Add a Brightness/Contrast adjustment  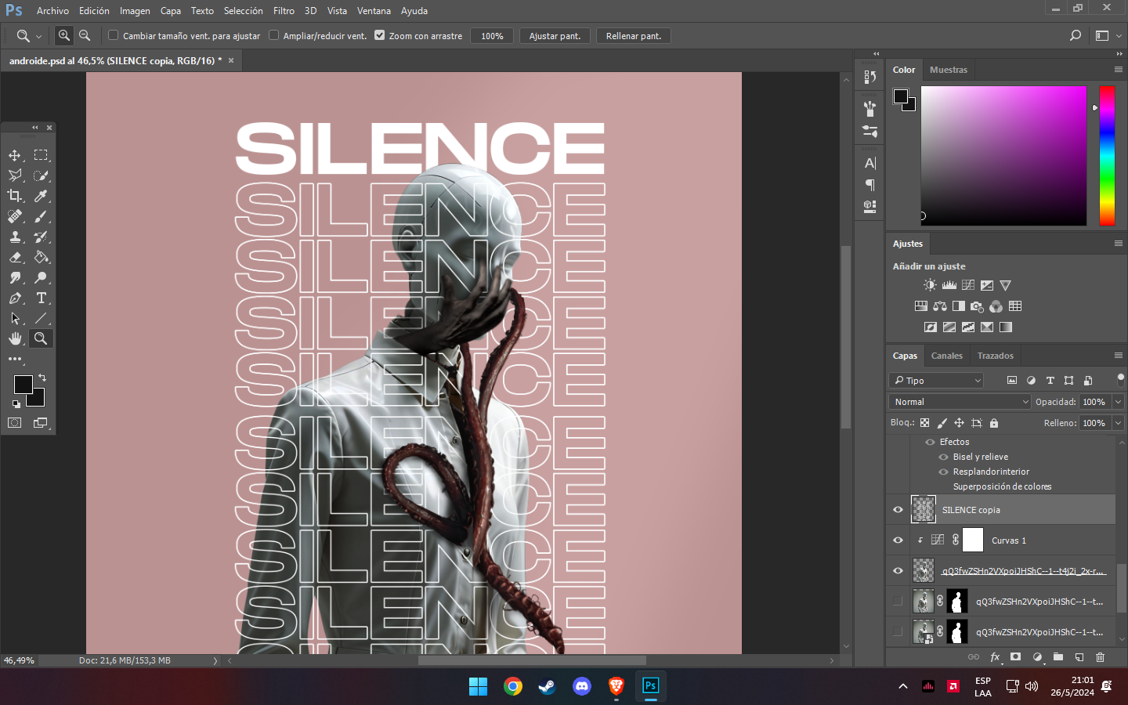[930, 285]
